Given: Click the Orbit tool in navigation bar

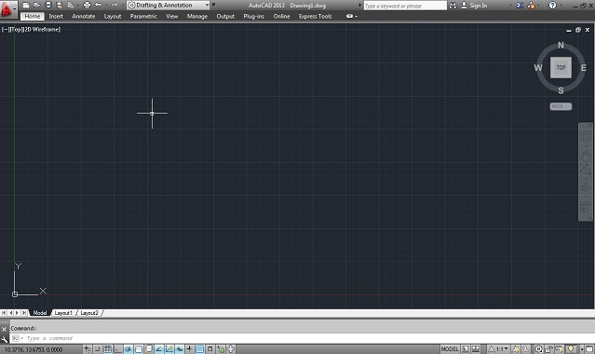Looking at the screenshot, I should tap(586, 188).
